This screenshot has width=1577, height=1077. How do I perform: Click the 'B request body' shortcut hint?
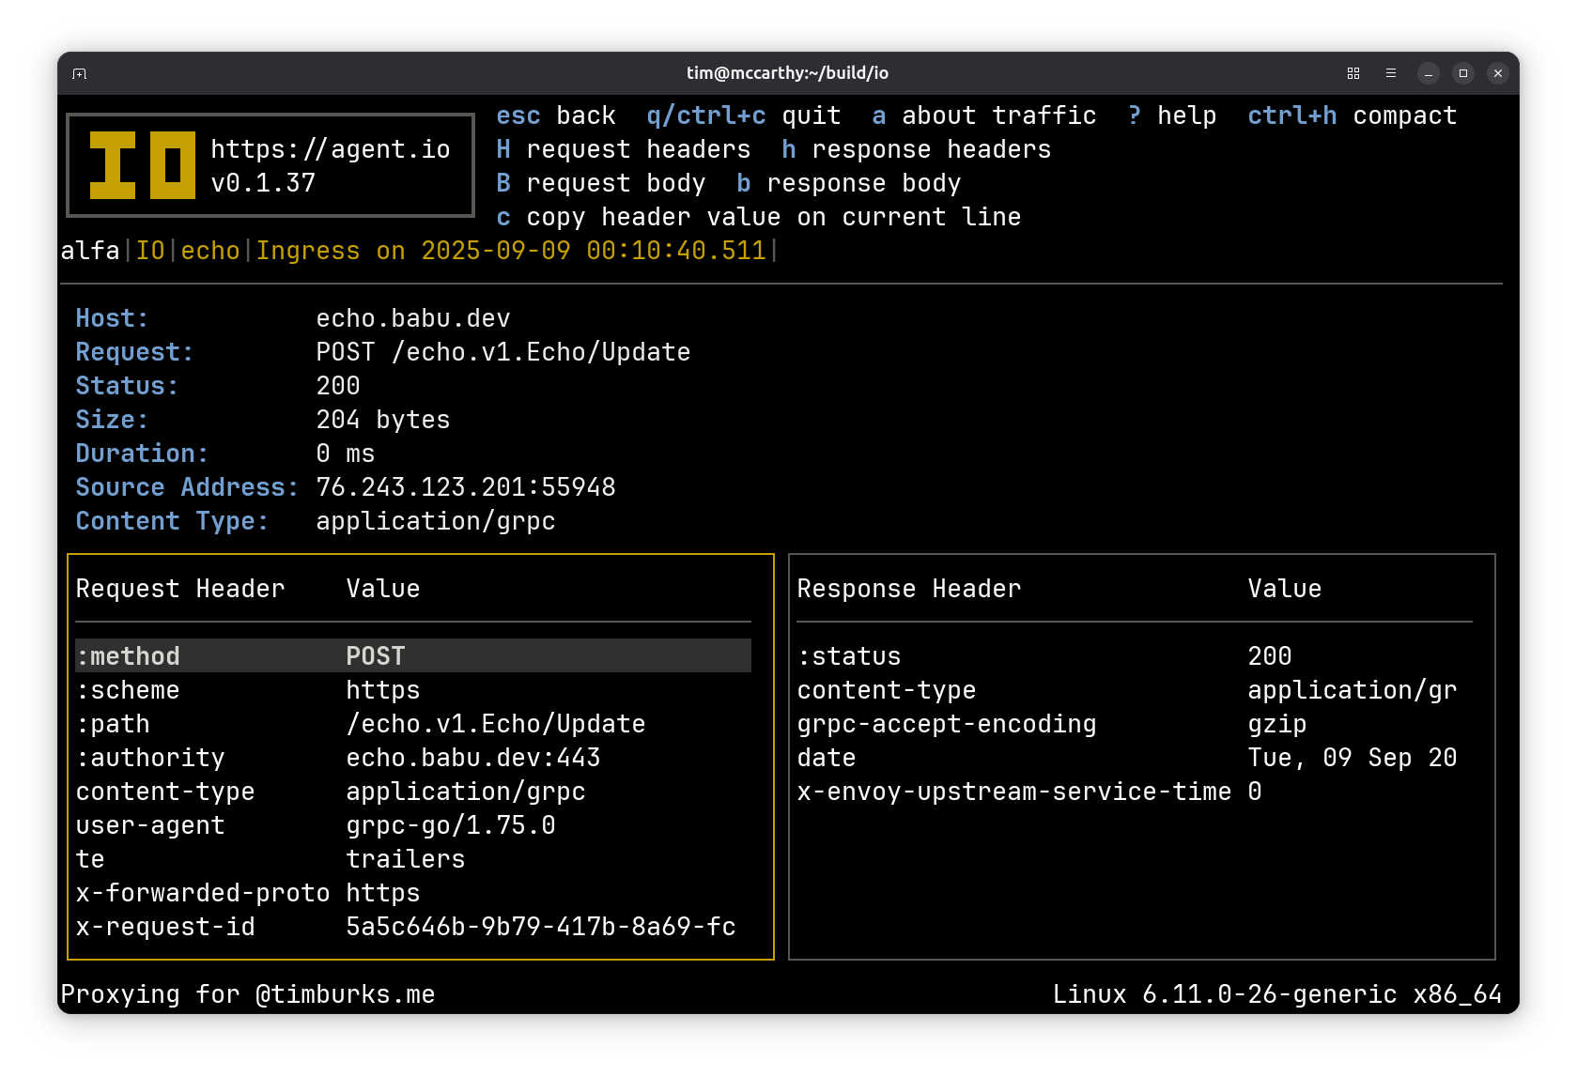(x=600, y=183)
